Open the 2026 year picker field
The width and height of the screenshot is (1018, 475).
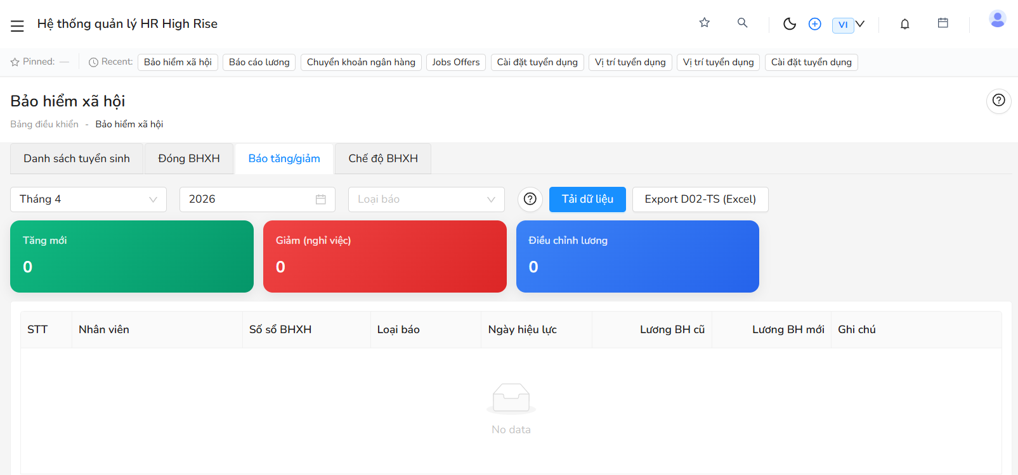(x=258, y=199)
